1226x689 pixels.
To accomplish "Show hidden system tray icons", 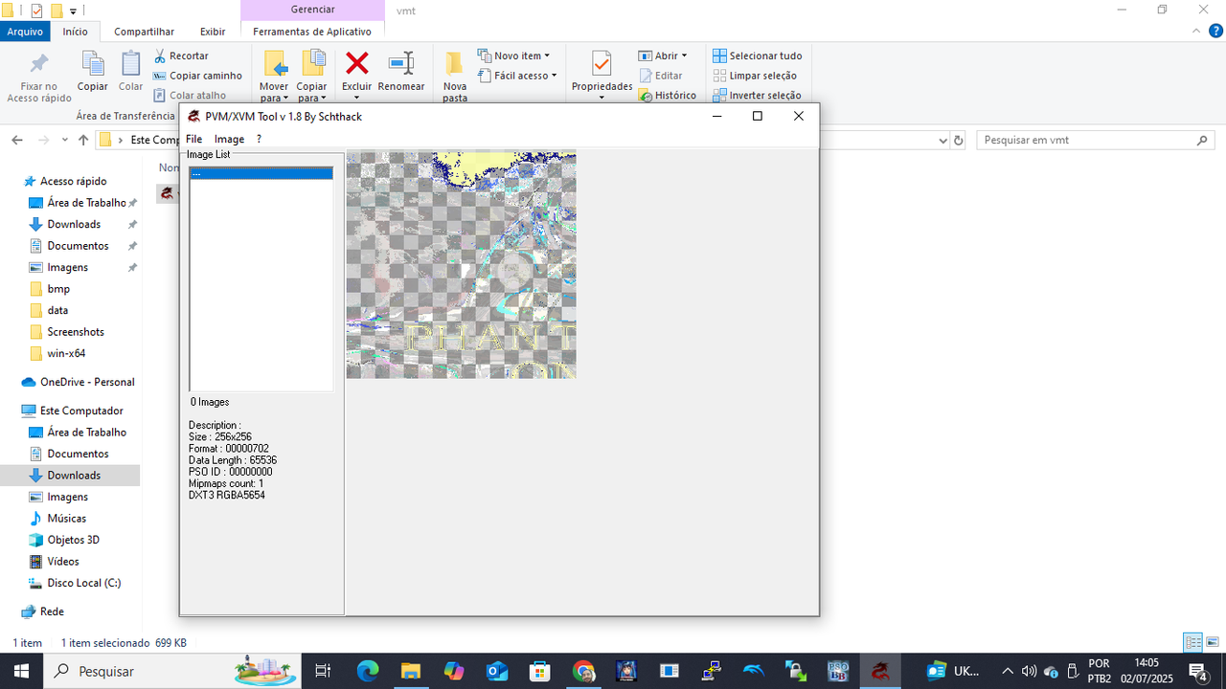I will coord(1007,671).
